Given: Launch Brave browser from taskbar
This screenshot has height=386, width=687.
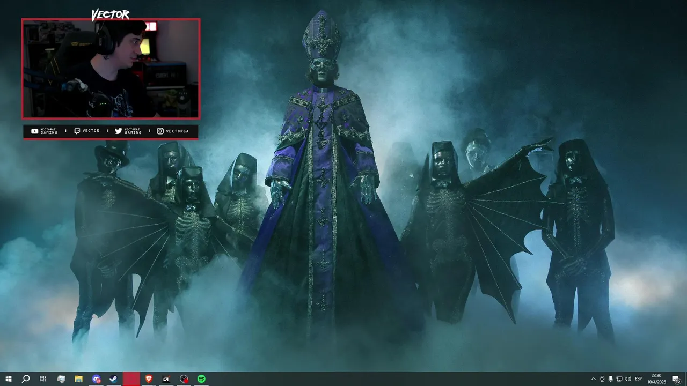Looking at the screenshot, I should click(149, 379).
